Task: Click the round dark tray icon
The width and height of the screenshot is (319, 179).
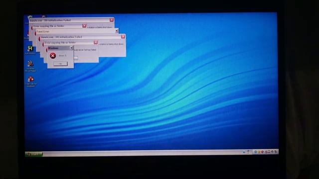Action: point(272,152)
